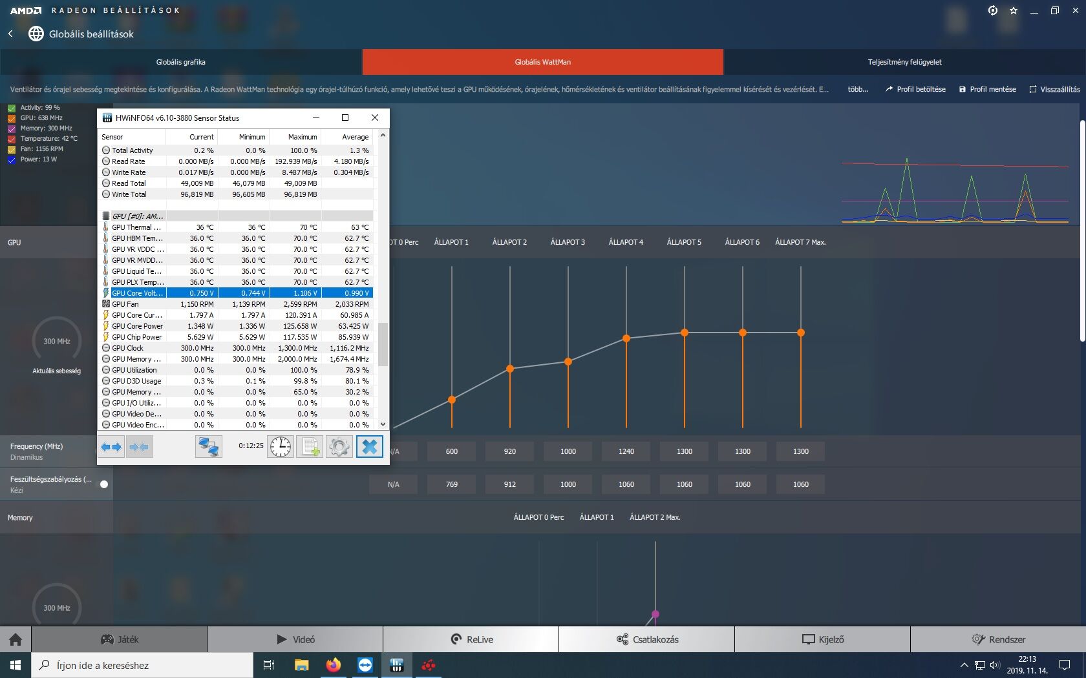Image resolution: width=1086 pixels, height=678 pixels.
Task: Click the globe icon beside Globális beállítások
Action: (x=36, y=34)
